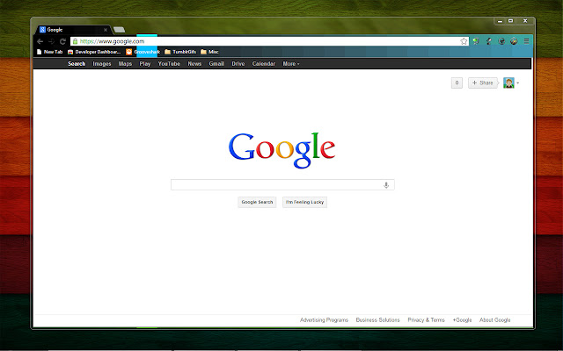Open Gmail in the Google bar
Viewport: 563px width, 351px height.
pos(216,64)
